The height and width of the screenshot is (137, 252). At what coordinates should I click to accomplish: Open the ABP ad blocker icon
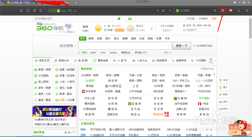point(231,11)
